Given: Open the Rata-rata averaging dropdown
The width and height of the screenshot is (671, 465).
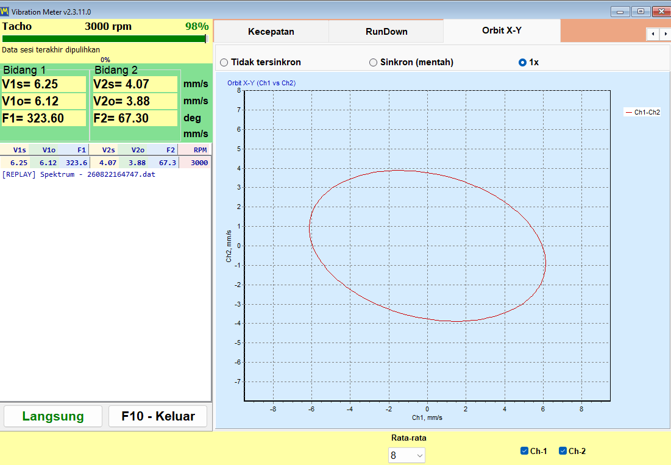Looking at the screenshot, I should tap(407, 456).
